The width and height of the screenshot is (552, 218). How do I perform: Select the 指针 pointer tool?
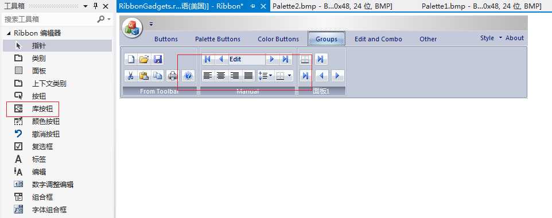(x=57, y=45)
